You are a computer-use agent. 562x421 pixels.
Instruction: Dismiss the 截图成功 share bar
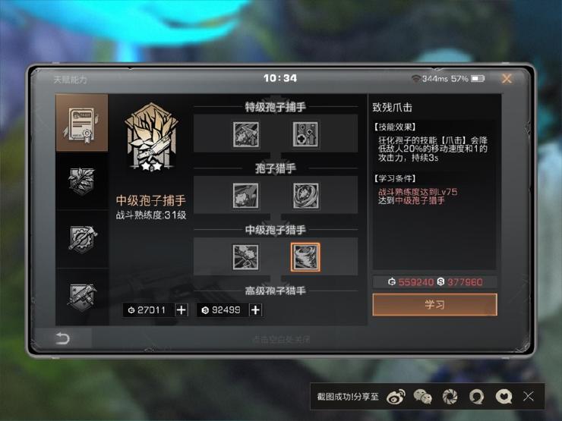pos(529,396)
